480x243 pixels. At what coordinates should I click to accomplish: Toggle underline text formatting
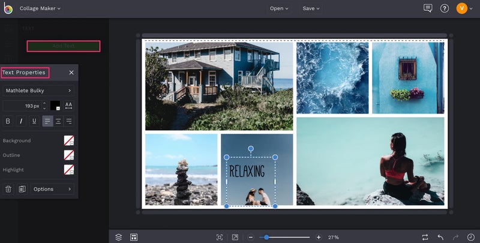[35, 121]
